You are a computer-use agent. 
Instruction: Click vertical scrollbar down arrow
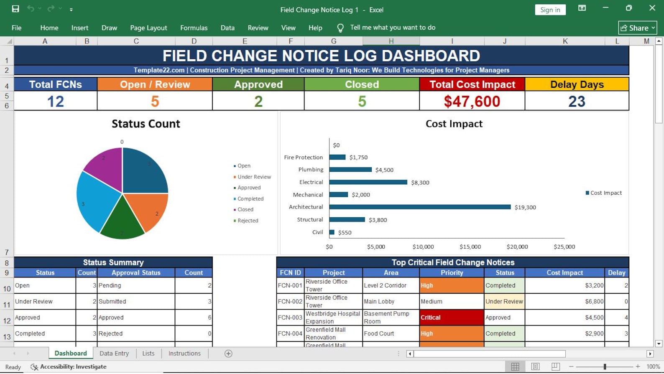pyautogui.click(x=659, y=344)
